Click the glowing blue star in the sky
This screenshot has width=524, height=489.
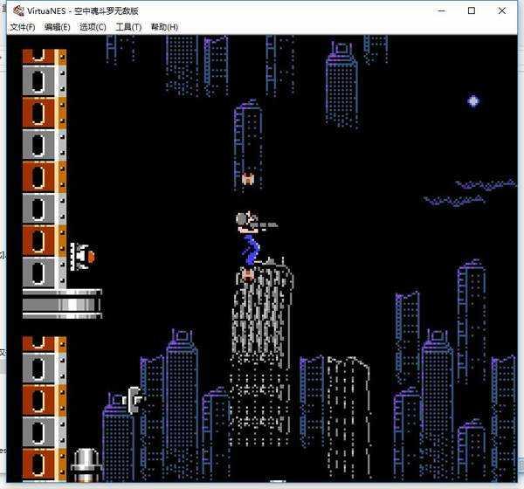point(473,101)
